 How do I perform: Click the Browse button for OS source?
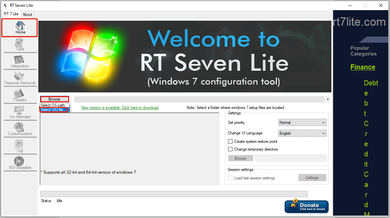(54, 99)
